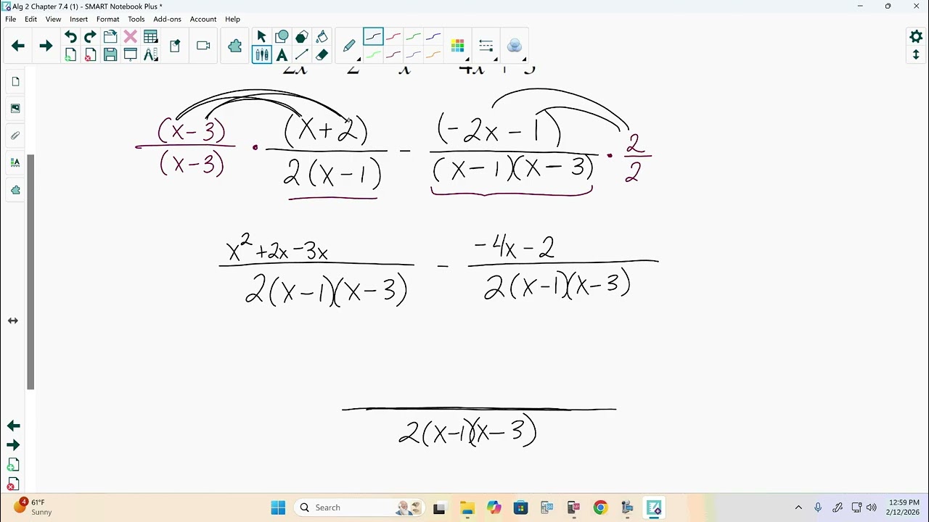Open the Measurement Tools compass dropdown
The image size is (929, 522).
151,54
